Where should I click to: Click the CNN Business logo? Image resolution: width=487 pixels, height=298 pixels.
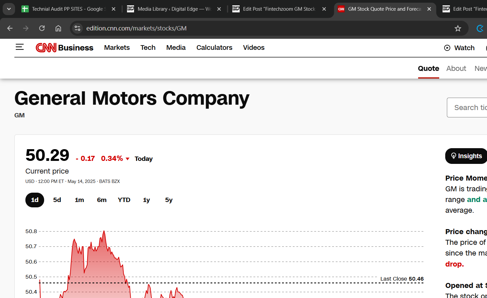65,48
